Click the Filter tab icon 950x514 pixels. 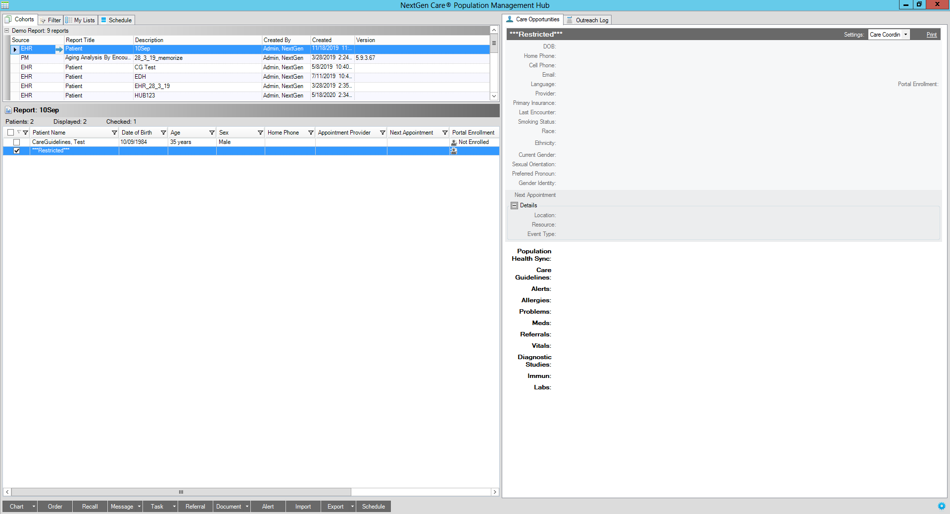coord(43,20)
